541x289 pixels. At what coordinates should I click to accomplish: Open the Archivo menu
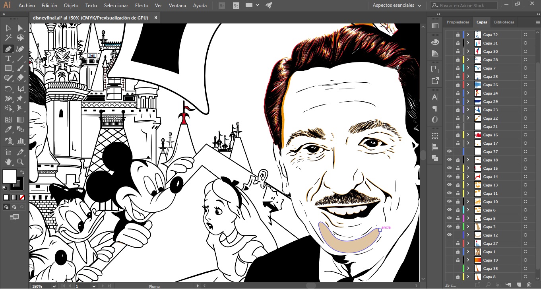(x=27, y=6)
